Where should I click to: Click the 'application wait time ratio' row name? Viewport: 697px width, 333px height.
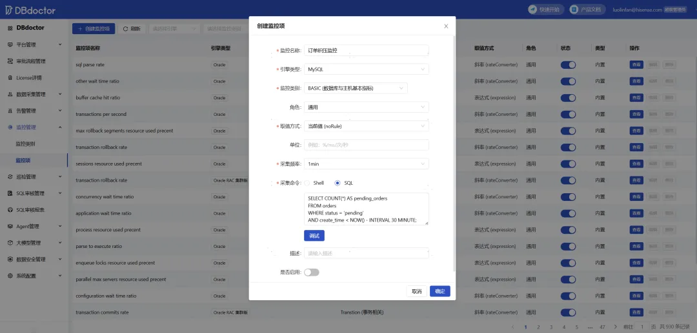(x=103, y=213)
